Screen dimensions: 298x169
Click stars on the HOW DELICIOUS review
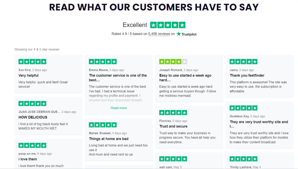click(x=32, y=103)
